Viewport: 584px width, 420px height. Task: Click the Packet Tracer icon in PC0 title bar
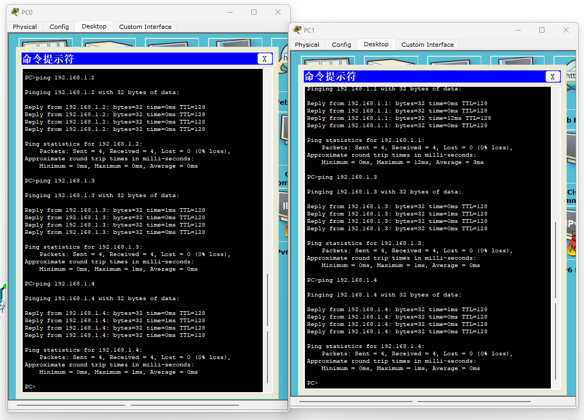[x=15, y=12]
